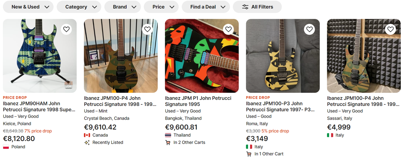Toggle watchlist heart on Crystal Beach JPM100-P4
The width and height of the screenshot is (402, 159).
tap(147, 29)
